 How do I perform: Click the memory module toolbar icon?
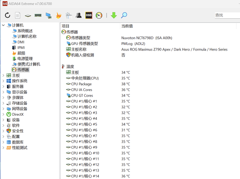[x=38, y=15]
